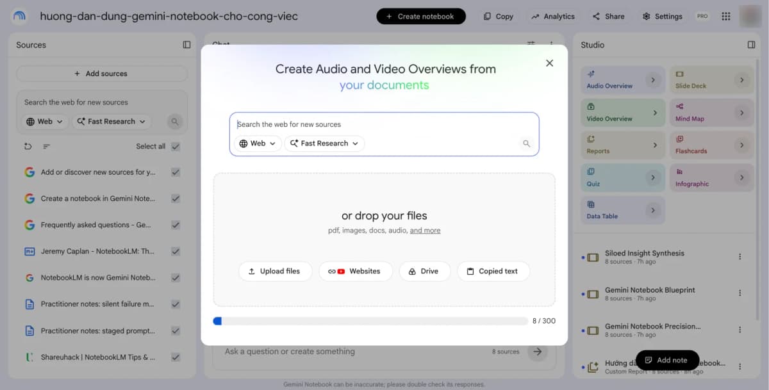Screen dimensions: 769x390
Task: Click the PRO badge
Action: coord(702,16)
